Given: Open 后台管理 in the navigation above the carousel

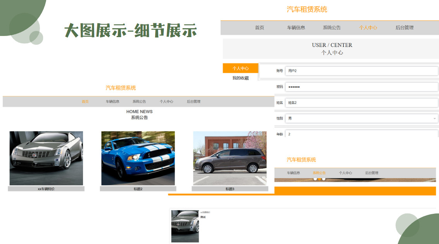Looking at the screenshot, I should click(372, 173).
